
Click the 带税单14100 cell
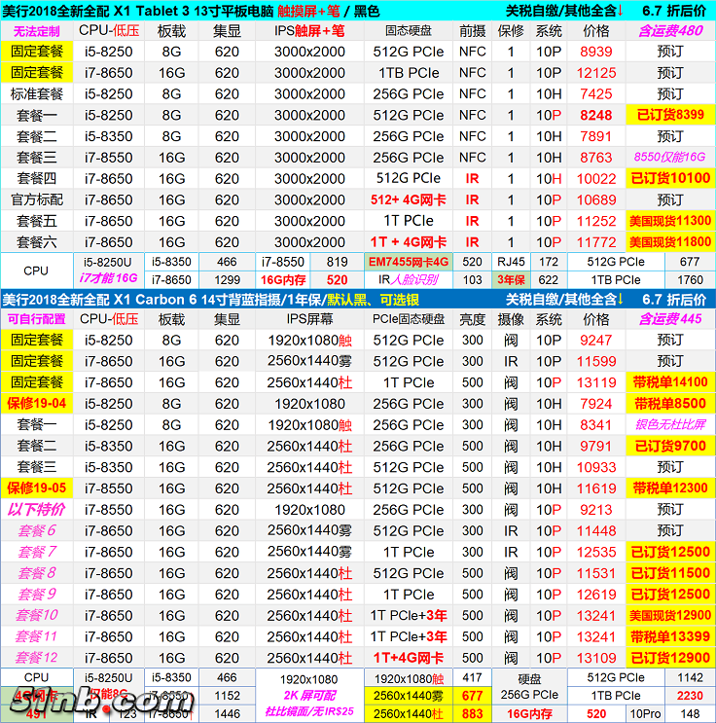click(669, 382)
